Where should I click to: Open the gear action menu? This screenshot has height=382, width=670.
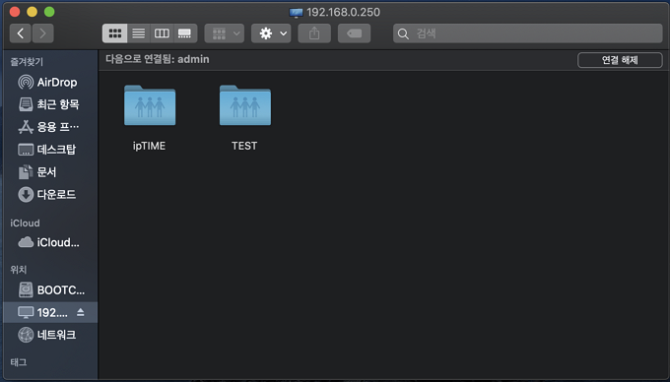point(271,33)
